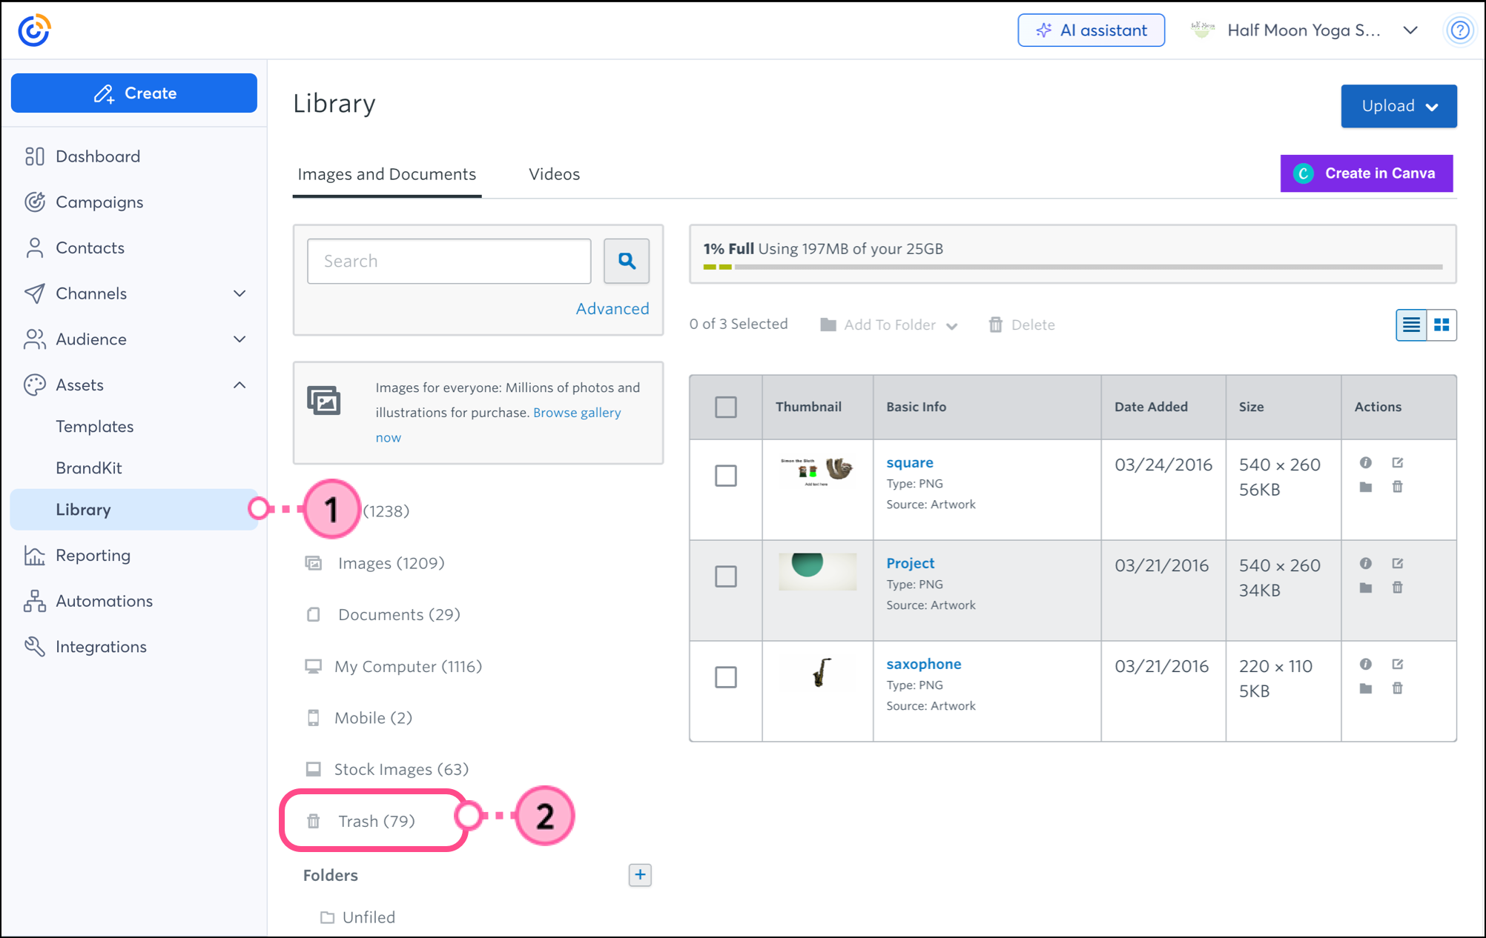The image size is (1486, 938).
Task: Click trash icon for saxophone row
Action: (1398, 688)
